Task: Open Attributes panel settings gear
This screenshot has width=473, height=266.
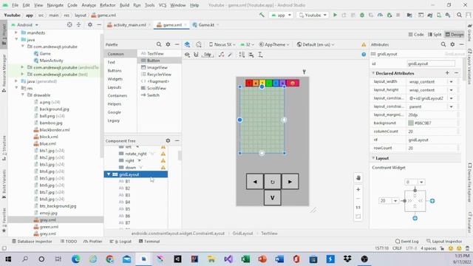Action: [452, 44]
